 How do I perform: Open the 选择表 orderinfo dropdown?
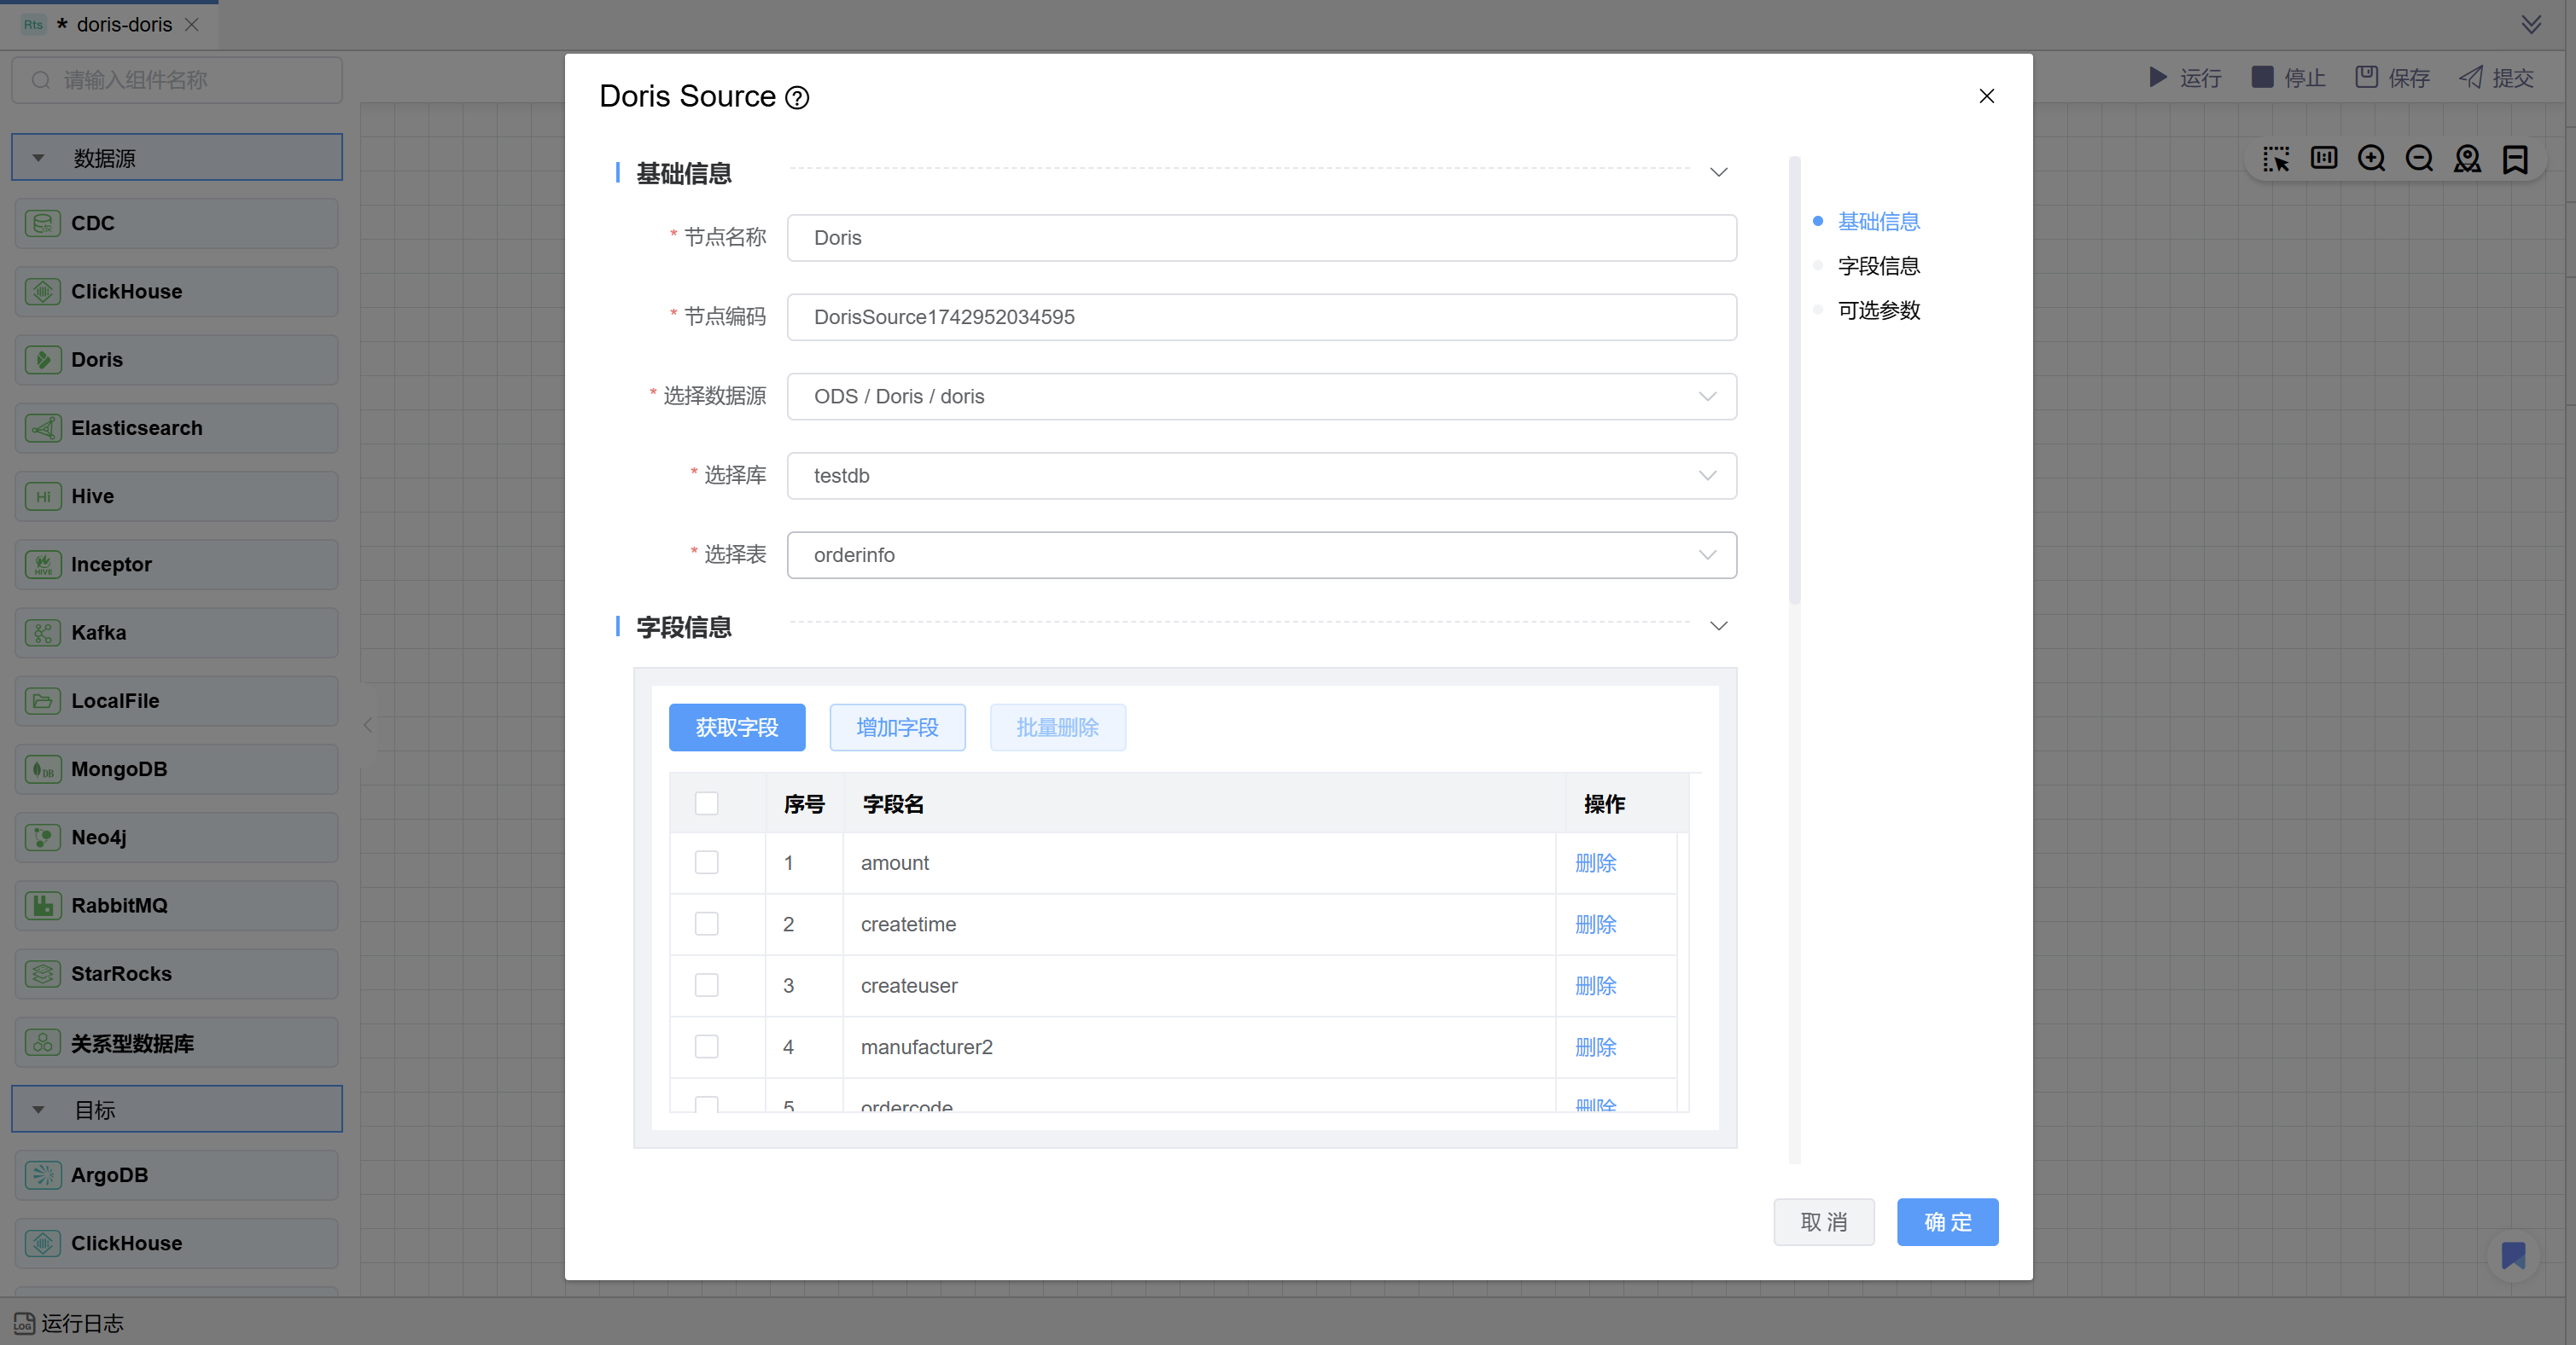pos(1261,554)
